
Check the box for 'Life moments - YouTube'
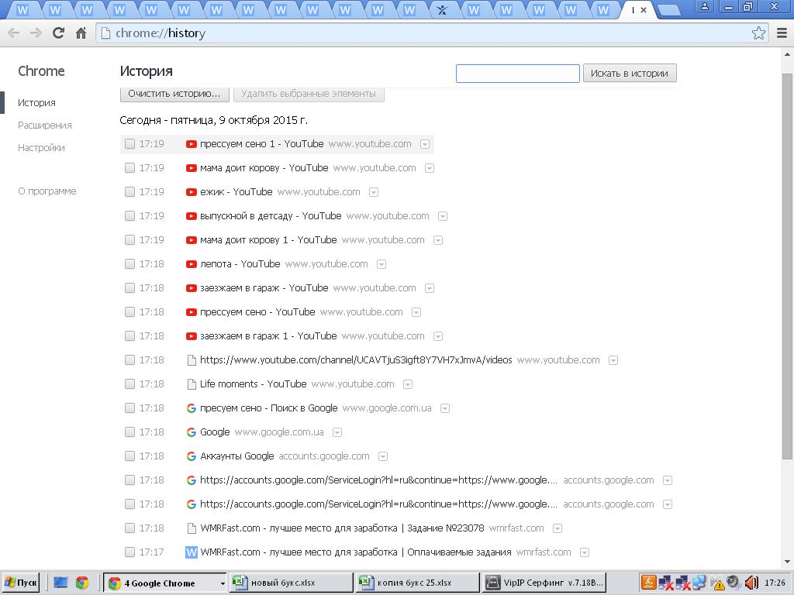pyautogui.click(x=129, y=384)
